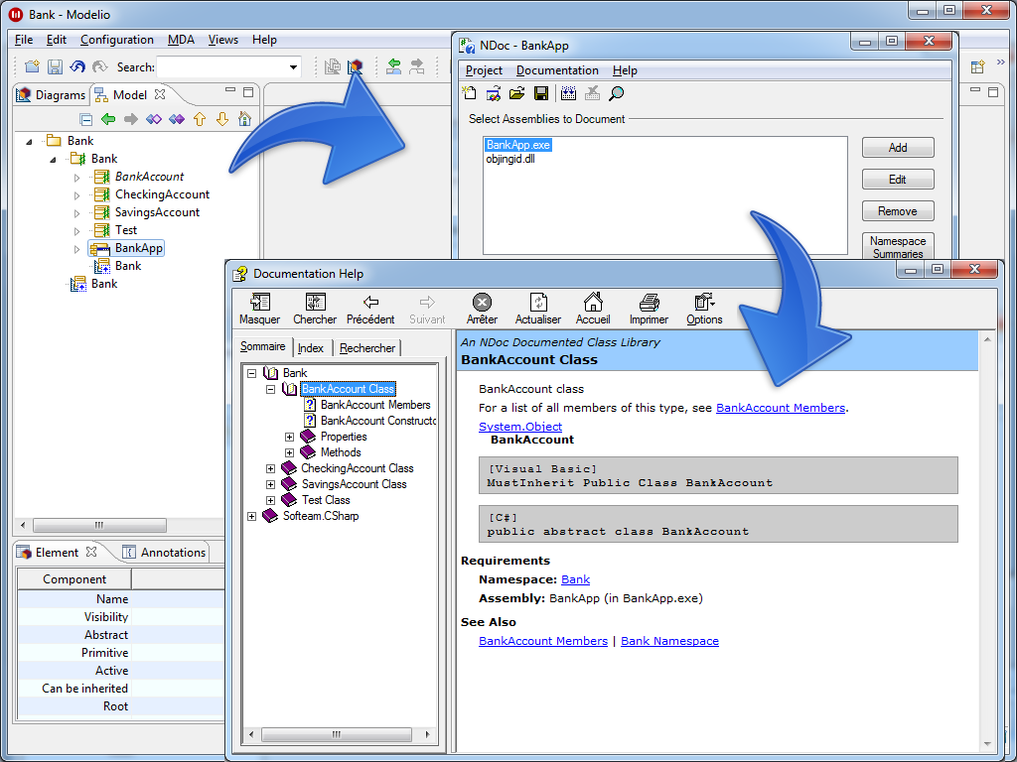The width and height of the screenshot is (1017, 762).
Task: Click the Search input field
Action: pyautogui.click(x=221, y=66)
